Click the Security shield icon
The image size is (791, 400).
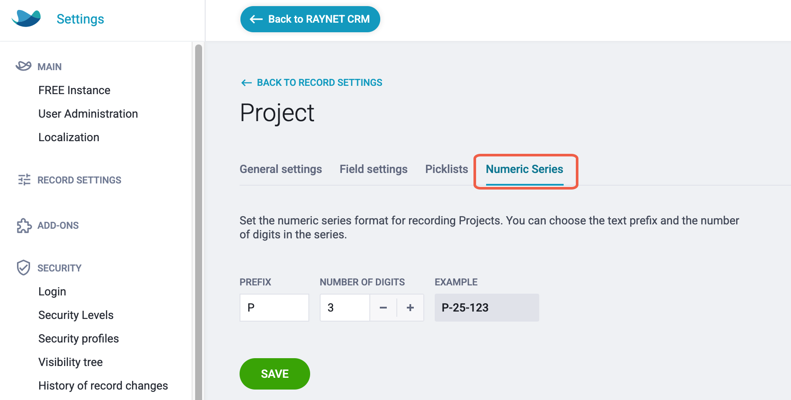click(x=24, y=268)
